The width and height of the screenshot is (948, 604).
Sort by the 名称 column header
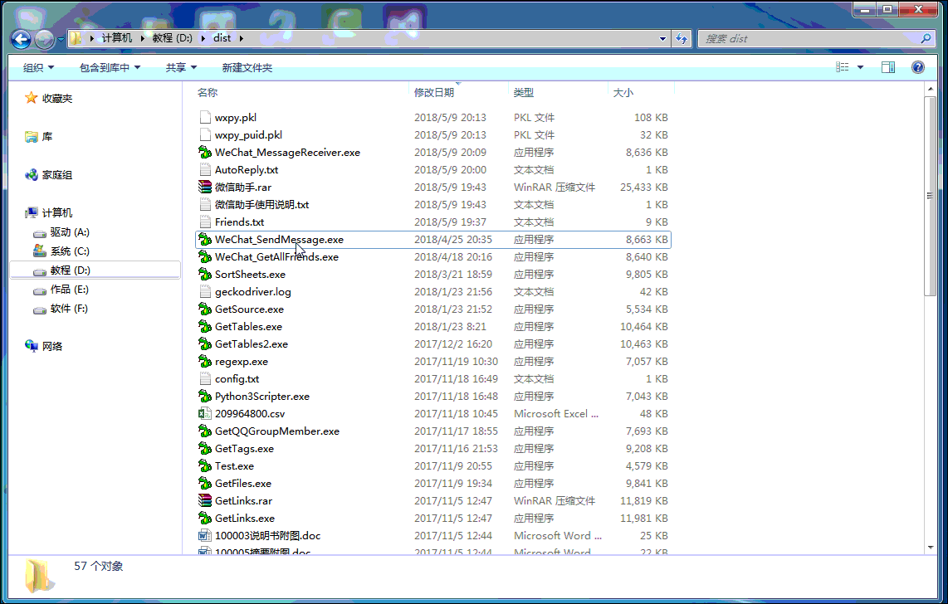coord(208,92)
